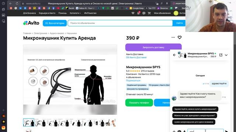This screenshot has height=132, width=236.
Task: Open the Google Keep bookmark
Action: [136, 8]
